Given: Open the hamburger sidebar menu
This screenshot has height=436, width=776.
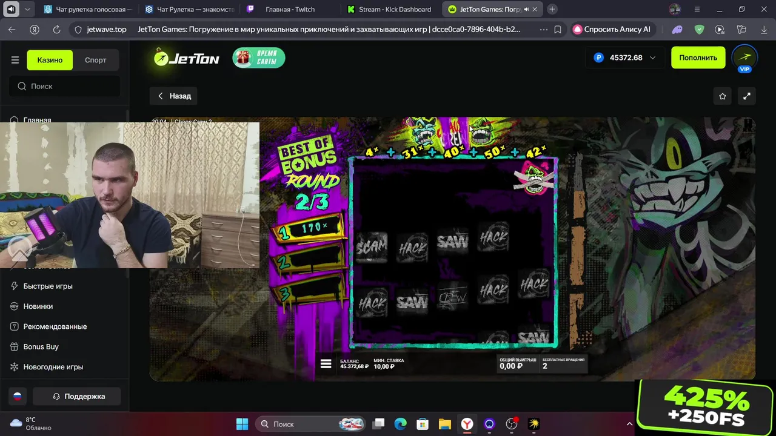Looking at the screenshot, I should point(15,60).
